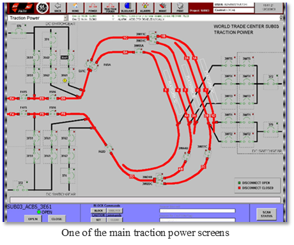Open the Power toolbar icon

tap(93, 8)
